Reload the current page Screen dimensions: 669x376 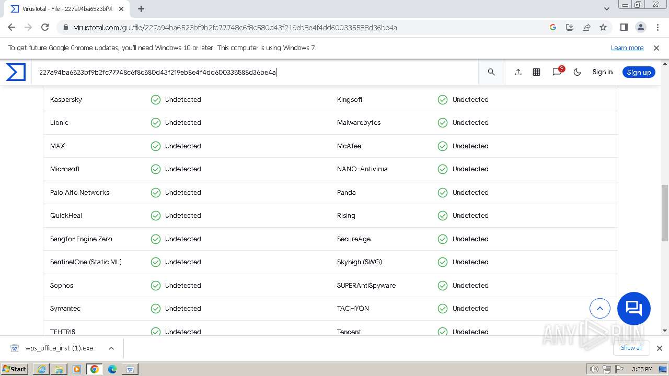point(45,27)
